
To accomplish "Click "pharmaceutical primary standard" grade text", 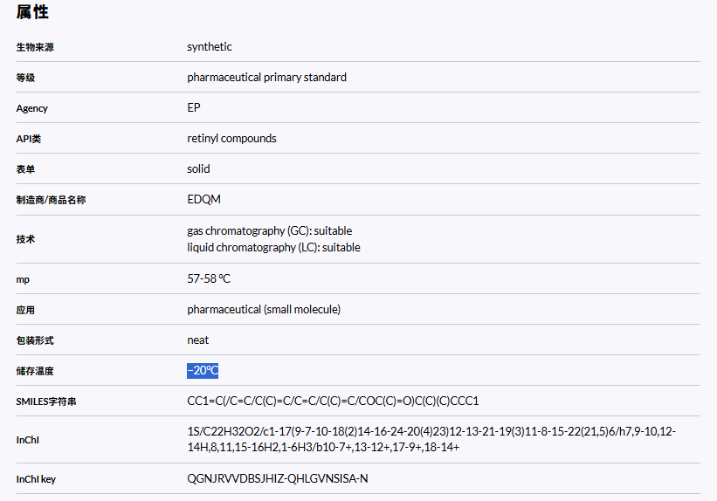I will pos(266,78).
